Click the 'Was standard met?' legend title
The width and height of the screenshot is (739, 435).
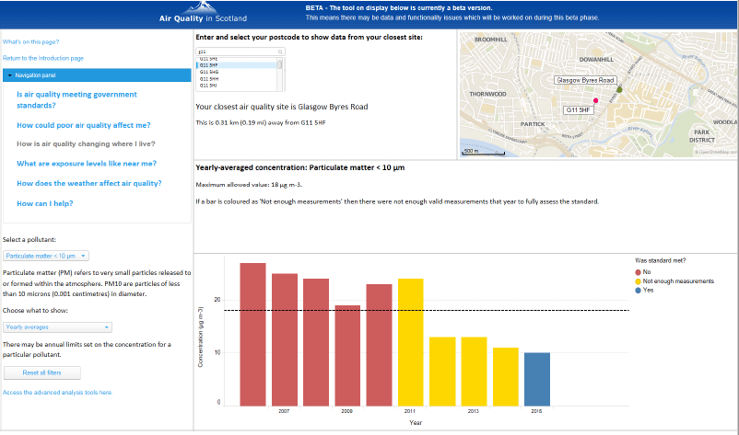tap(661, 260)
